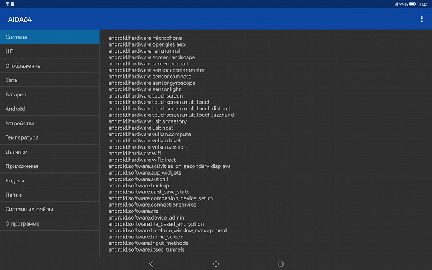Open the Датчики section
The image size is (432, 270).
pos(50,152)
